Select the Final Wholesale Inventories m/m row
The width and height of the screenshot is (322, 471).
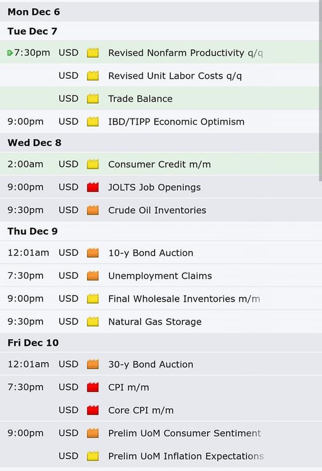tap(160, 299)
